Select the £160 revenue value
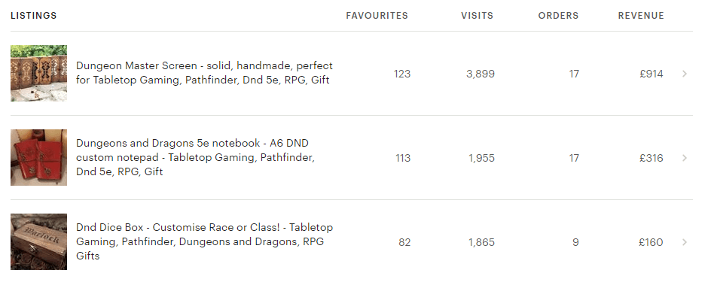This screenshot has width=711, height=282. (x=651, y=242)
